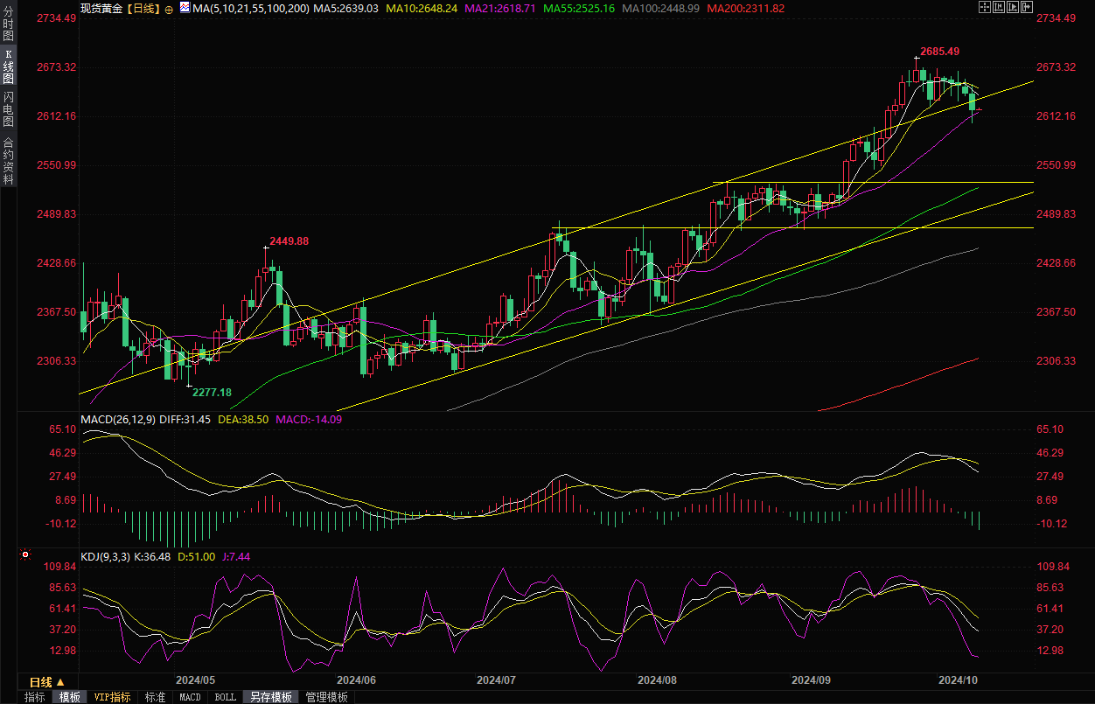Click the jump-to-latest arrow icon at top right
The width and height of the screenshot is (1095, 704).
click(x=1027, y=7)
